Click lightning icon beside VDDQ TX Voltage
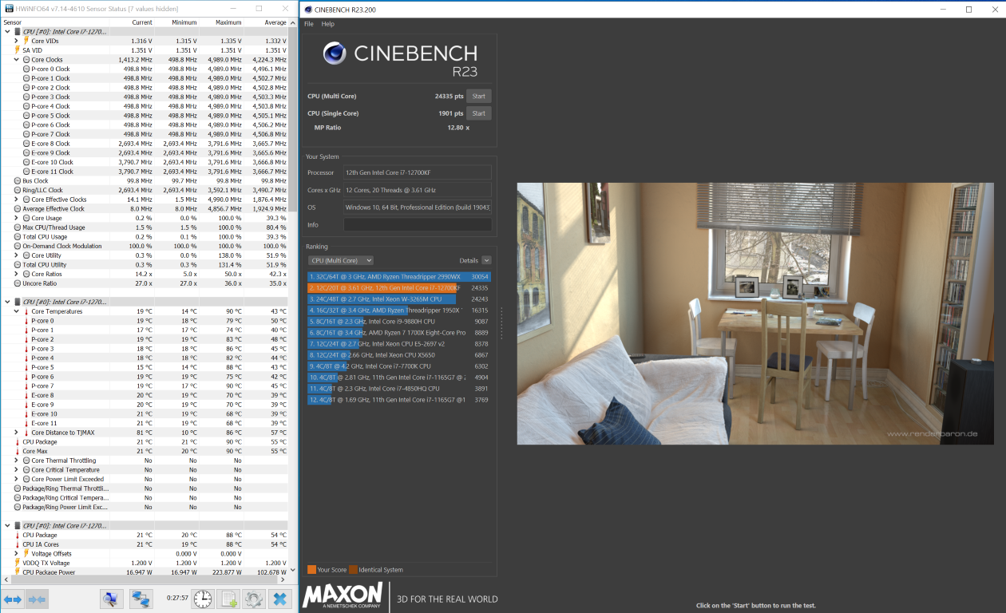Viewport: 1006px width, 613px height. (x=18, y=563)
